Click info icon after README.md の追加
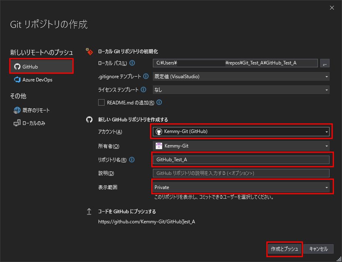Screen dimensions: 342x262 tap(159, 102)
